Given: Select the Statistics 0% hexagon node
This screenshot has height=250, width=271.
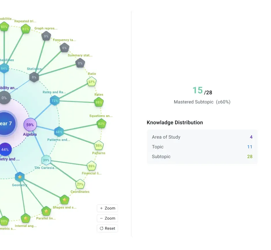Looking at the screenshot, I should (34, 77).
